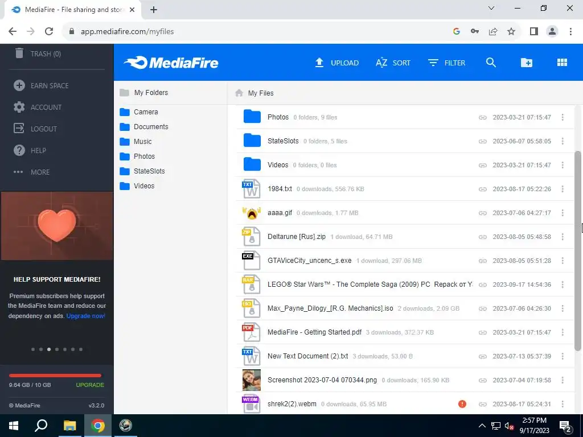
Task: Switch to grid view icon
Action: pyautogui.click(x=562, y=63)
